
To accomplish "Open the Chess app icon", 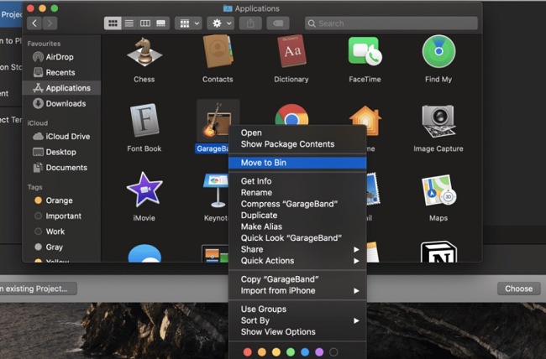I will [x=144, y=52].
